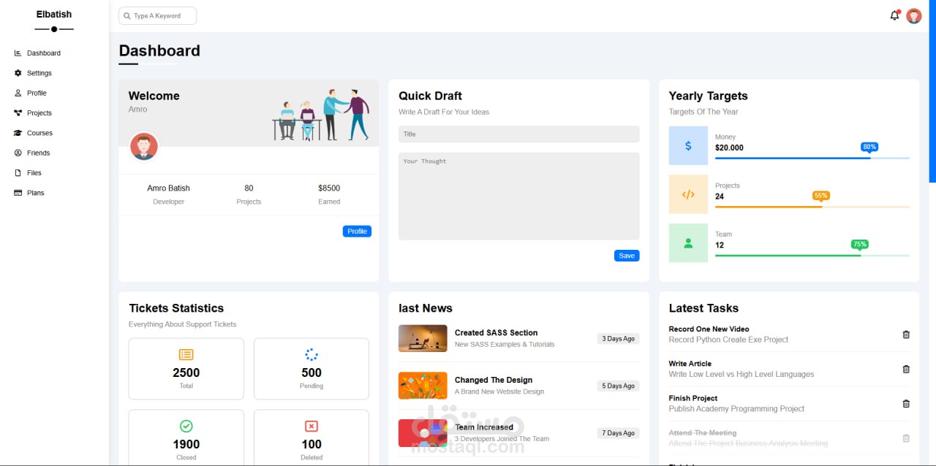
Task: Delete the Finish Project task with trash icon
Action: tap(906, 403)
